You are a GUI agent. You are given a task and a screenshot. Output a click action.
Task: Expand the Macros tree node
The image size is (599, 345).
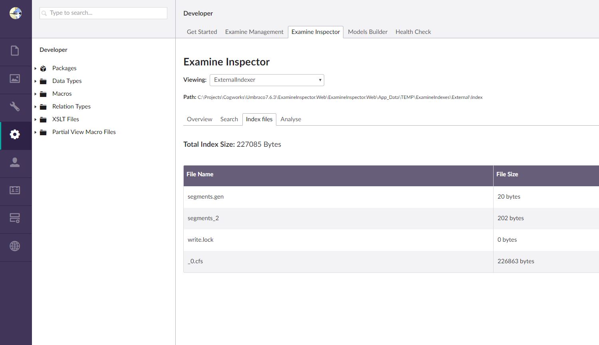36,94
